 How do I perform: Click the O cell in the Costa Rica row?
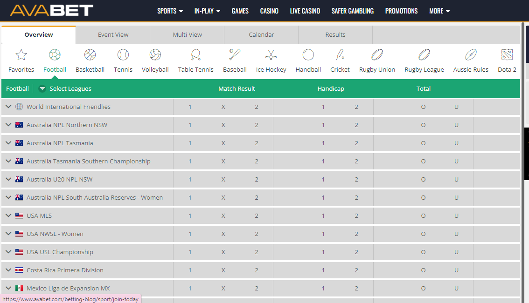tap(423, 270)
